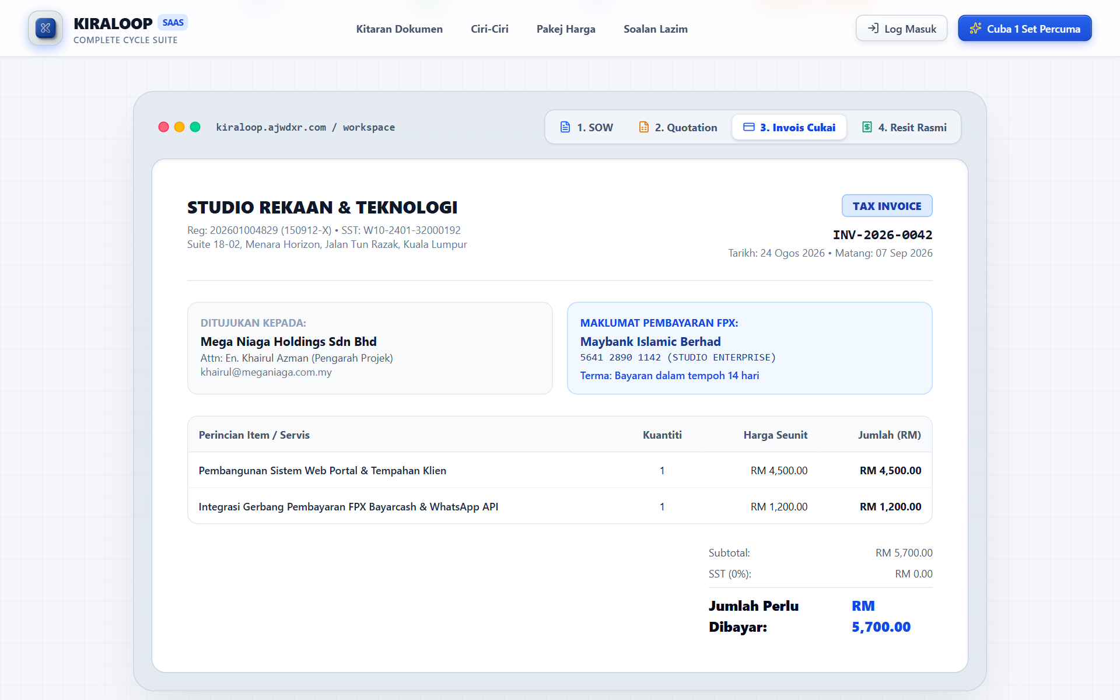
Task: Click the Terma: Bayaran dalam tempoh 14 hari
Action: [x=670, y=376]
